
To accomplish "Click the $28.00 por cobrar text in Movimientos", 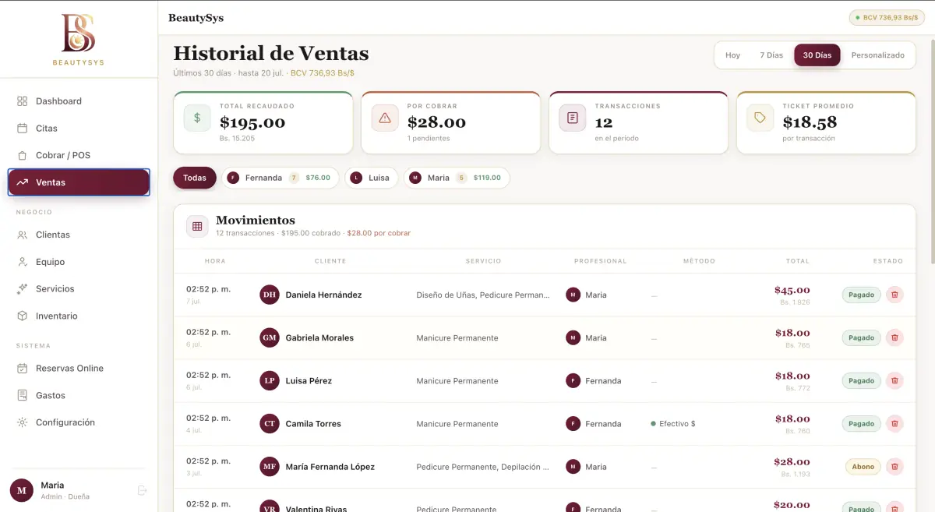I will tap(379, 233).
